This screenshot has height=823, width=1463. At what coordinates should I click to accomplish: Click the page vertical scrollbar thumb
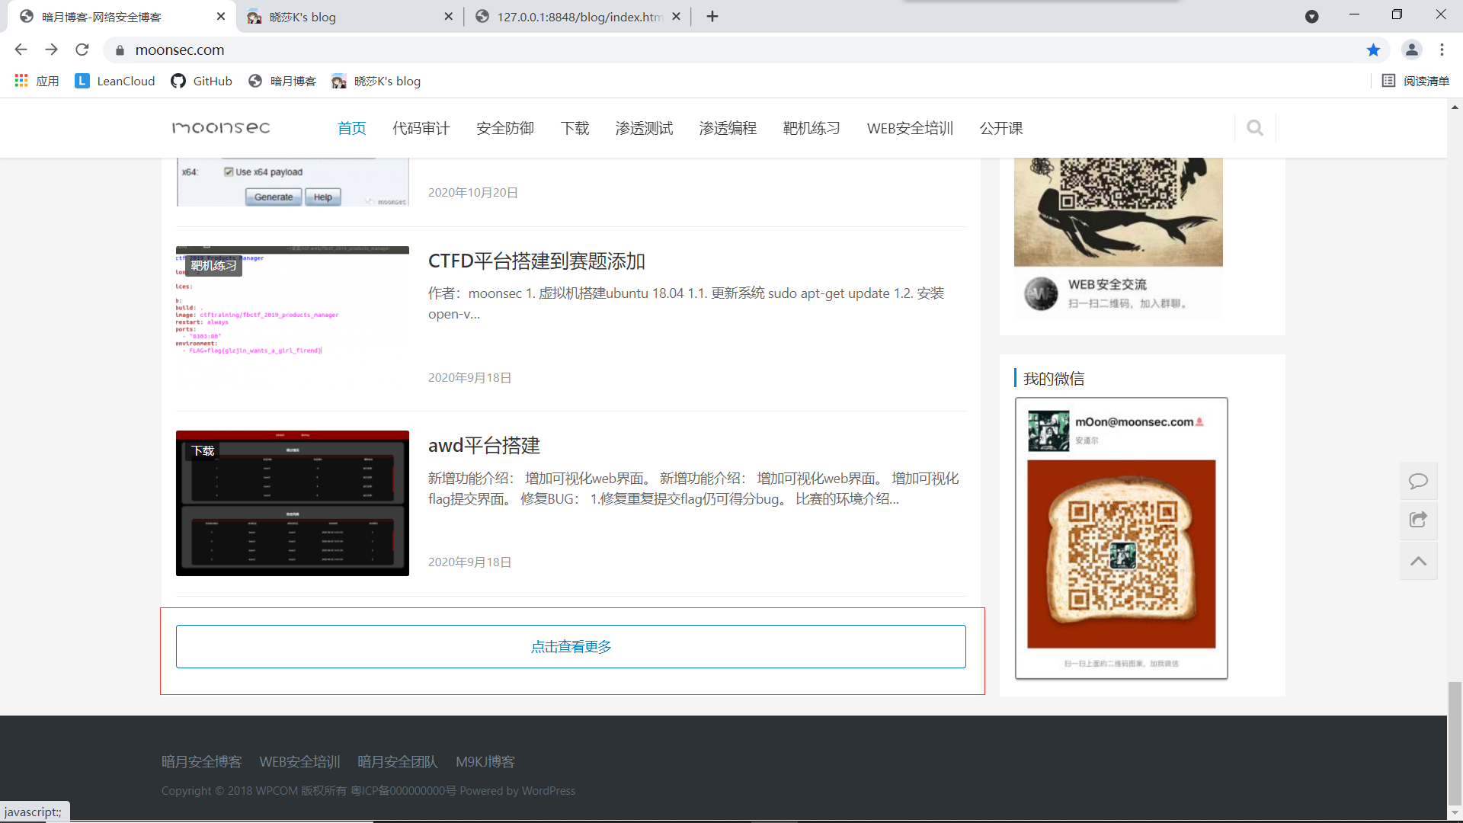coord(1455,743)
